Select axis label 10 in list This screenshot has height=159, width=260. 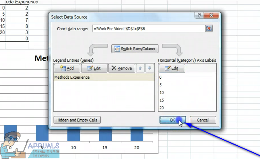[162, 92]
